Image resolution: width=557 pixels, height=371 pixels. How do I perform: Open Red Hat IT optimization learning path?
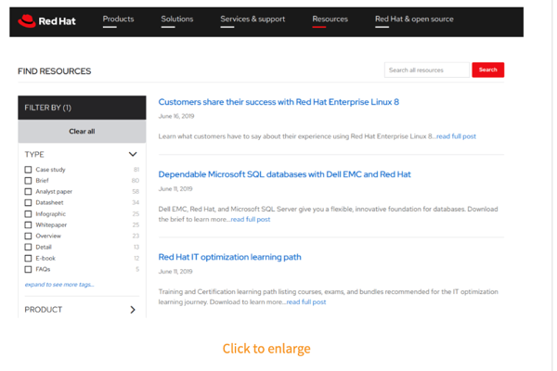pos(229,257)
